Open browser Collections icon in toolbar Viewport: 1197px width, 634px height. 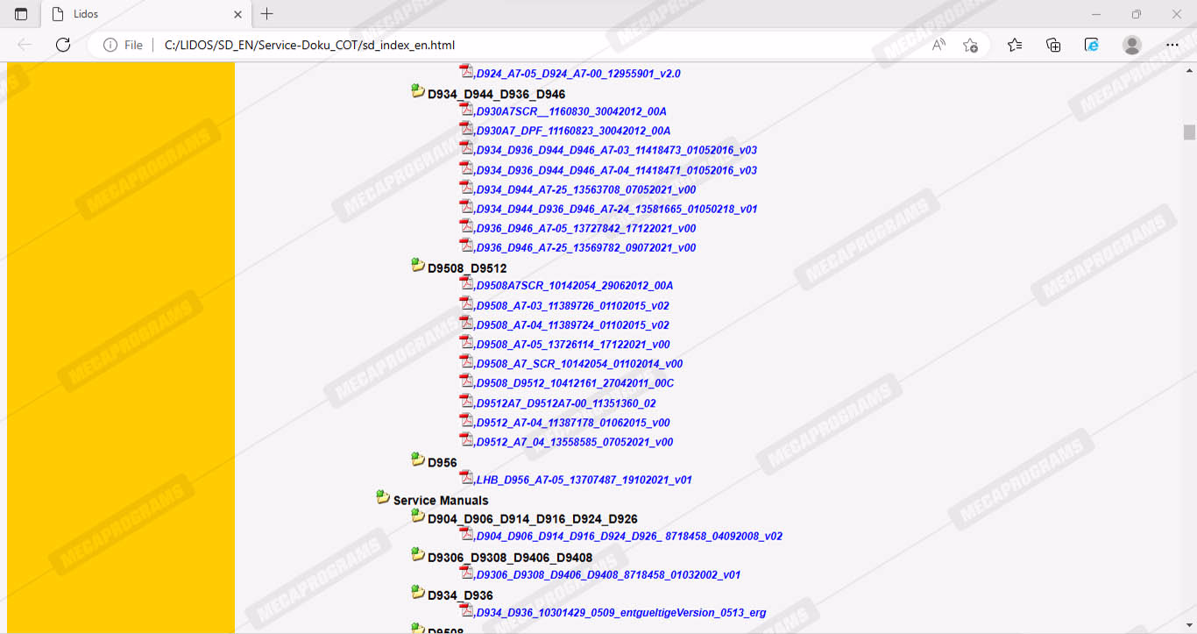coord(1053,45)
